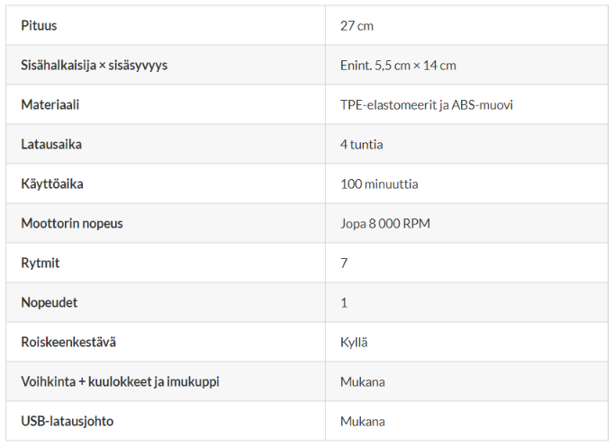Viewport: 614px width, 446px height.
Task: Click the Pituus row label
Action: (39, 26)
